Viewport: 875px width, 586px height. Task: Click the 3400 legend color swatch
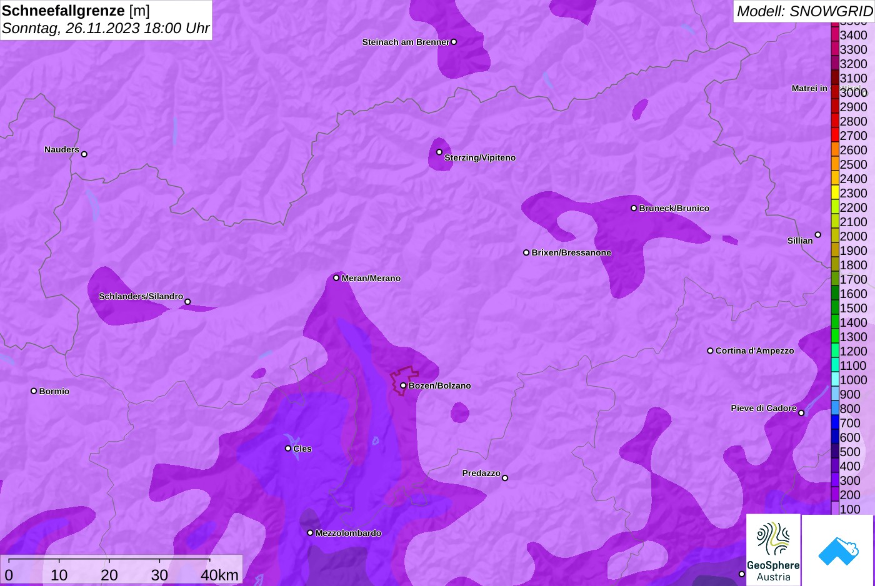[834, 35]
